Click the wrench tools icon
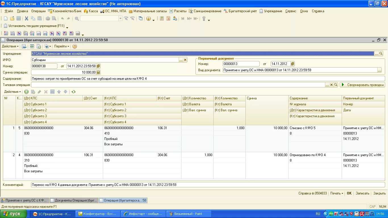This screenshot has height=218, width=388. [204, 18]
